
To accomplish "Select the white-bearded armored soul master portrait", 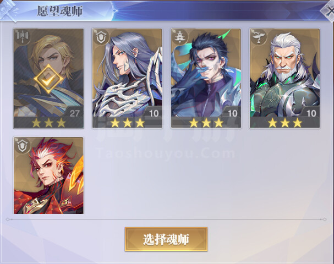I will point(285,78).
